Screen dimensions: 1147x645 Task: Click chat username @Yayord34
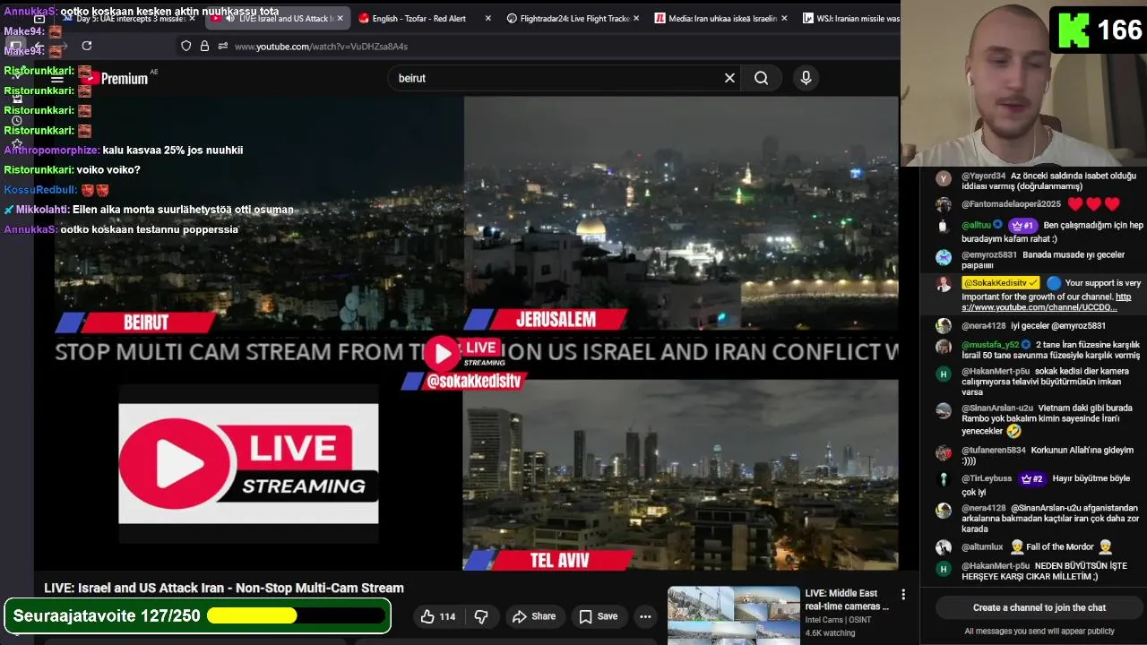click(x=984, y=176)
